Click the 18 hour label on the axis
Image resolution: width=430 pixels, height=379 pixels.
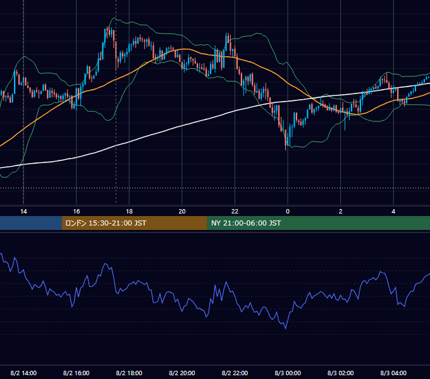(x=129, y=212)
